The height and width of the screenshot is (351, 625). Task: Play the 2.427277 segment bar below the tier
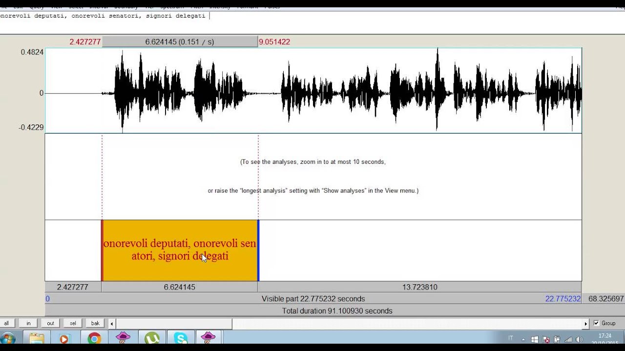(x=73, y=287)
